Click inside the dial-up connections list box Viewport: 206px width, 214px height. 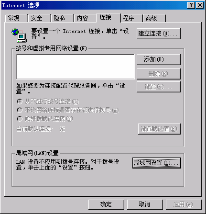point(76,67)
